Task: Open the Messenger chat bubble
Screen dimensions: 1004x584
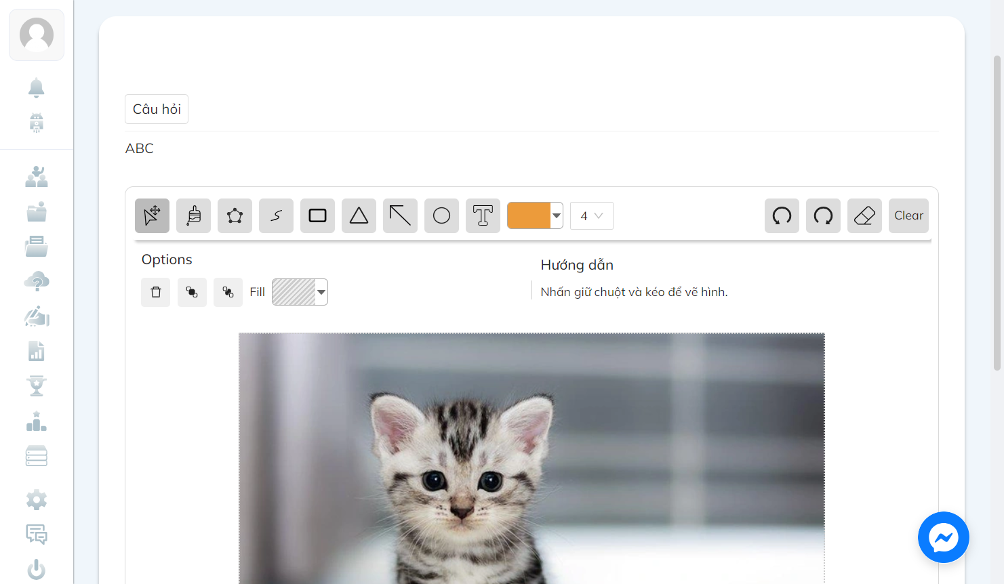Action: click(x=944, y=537)
